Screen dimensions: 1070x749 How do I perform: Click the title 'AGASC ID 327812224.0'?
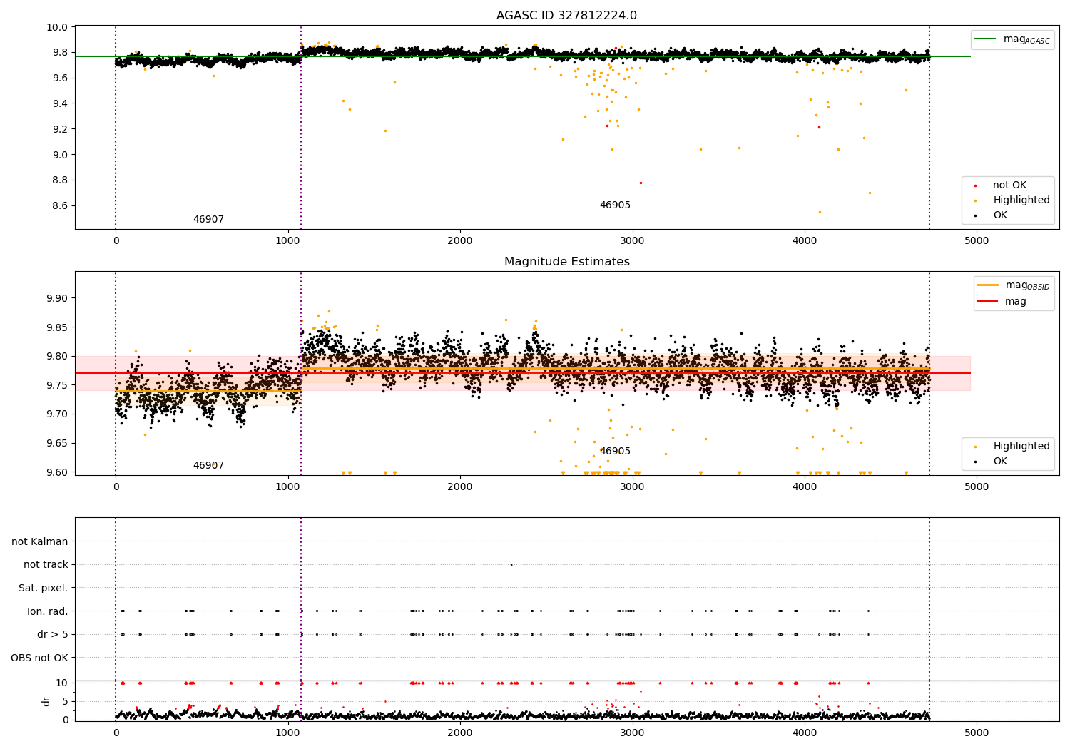[566, 16]
